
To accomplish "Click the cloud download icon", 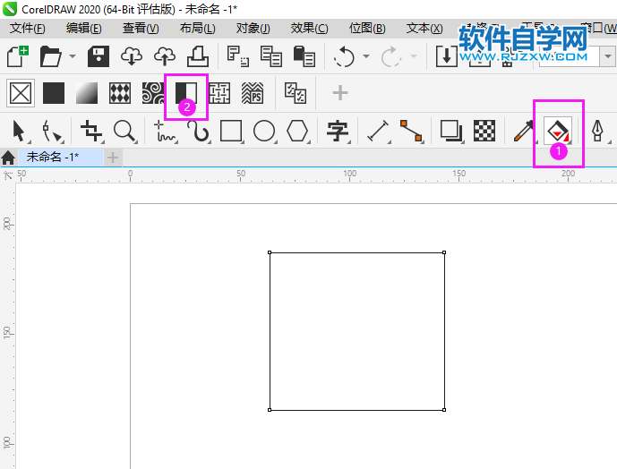I will point(132,56).
